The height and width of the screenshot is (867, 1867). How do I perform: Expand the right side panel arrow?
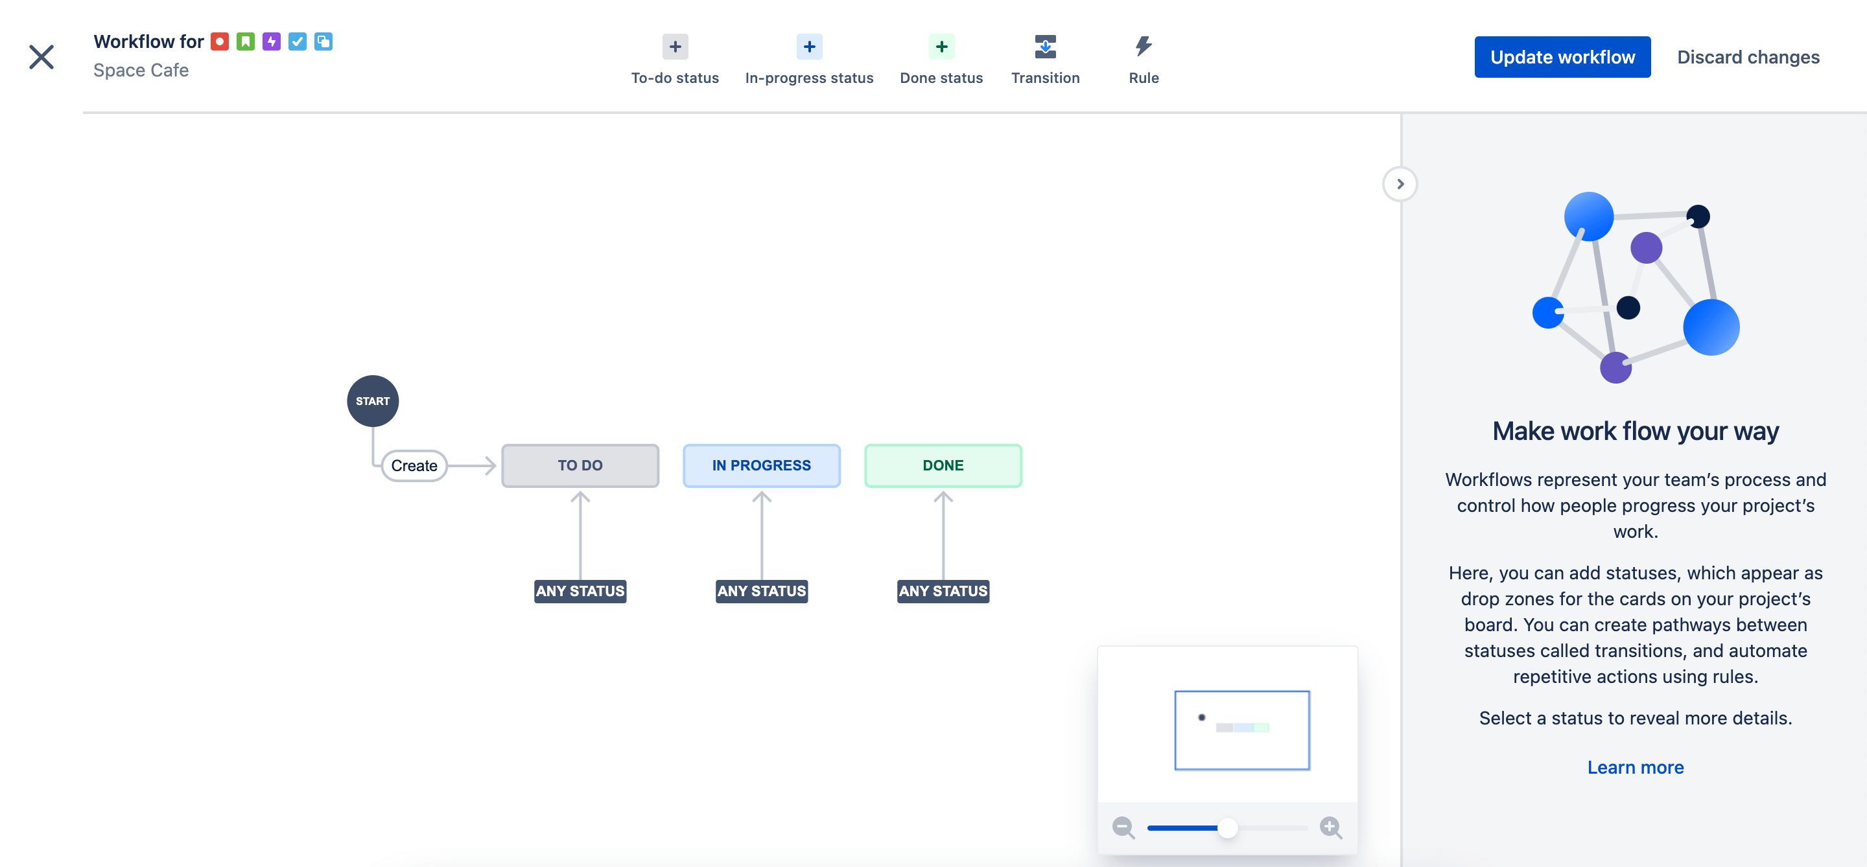click(1400, 183)
